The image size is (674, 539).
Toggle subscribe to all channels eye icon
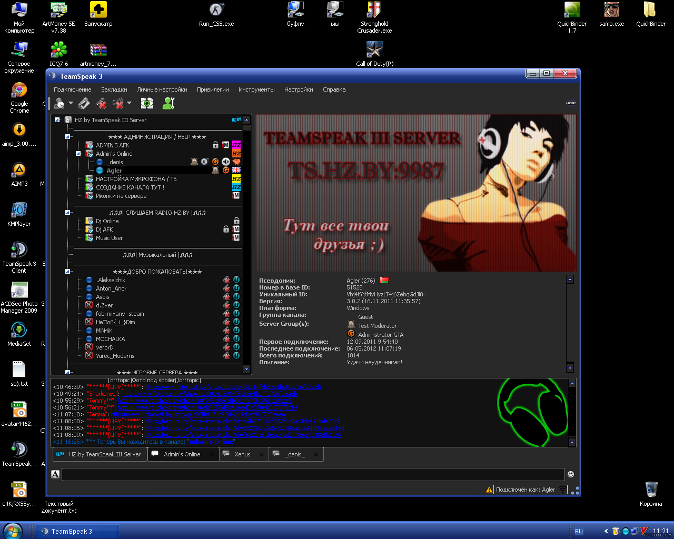coord(147,103)
